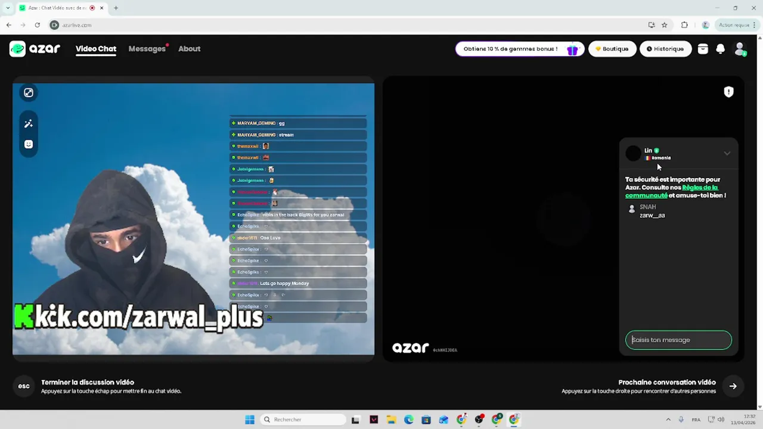
Task: Collapse the Lin chat panel chevron
Action: (727, 153)
